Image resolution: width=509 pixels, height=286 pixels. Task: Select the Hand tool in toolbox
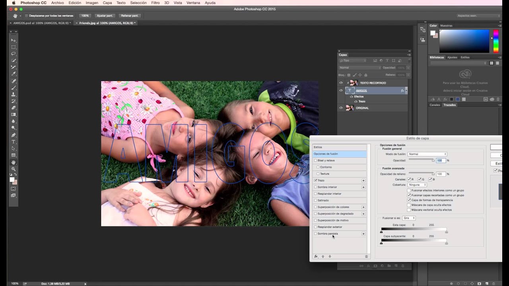pos(14,162)
